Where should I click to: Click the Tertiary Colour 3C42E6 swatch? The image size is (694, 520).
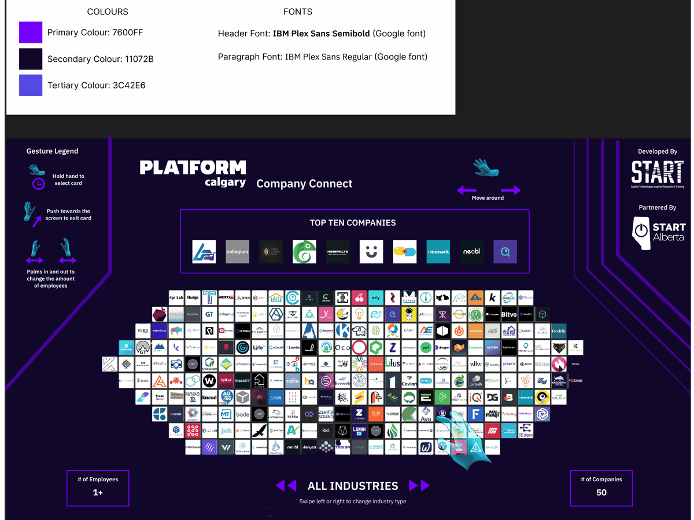coord(30,85)
